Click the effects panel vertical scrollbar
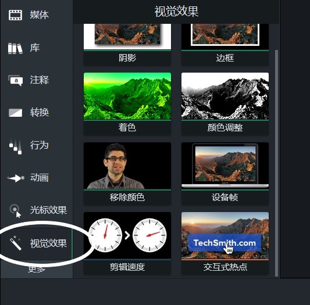The image size is (310, 305). pos(276,163)
